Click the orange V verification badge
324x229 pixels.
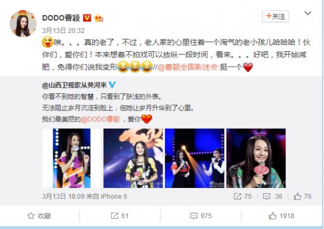tap(87, 18)
